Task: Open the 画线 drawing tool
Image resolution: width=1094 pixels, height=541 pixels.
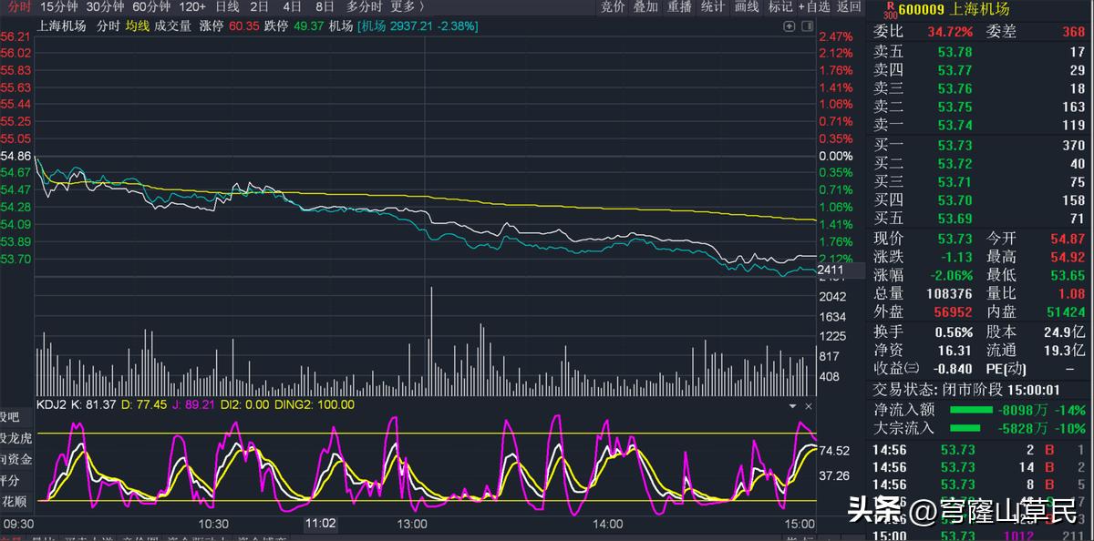Action: (x=747, y=7)
